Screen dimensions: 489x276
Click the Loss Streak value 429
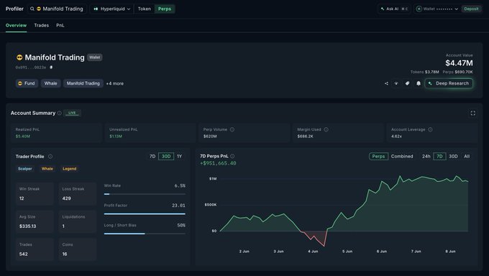[x=66, y=198]
